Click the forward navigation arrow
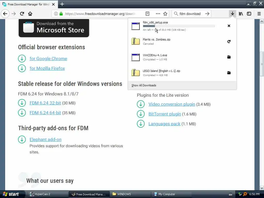 14,14
